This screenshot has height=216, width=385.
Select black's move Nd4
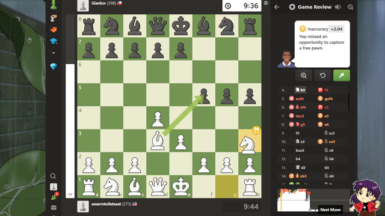point(329,176)
